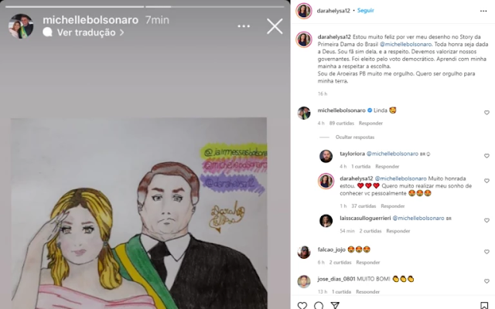Like the falcao_jojo comment

[486, 252]
